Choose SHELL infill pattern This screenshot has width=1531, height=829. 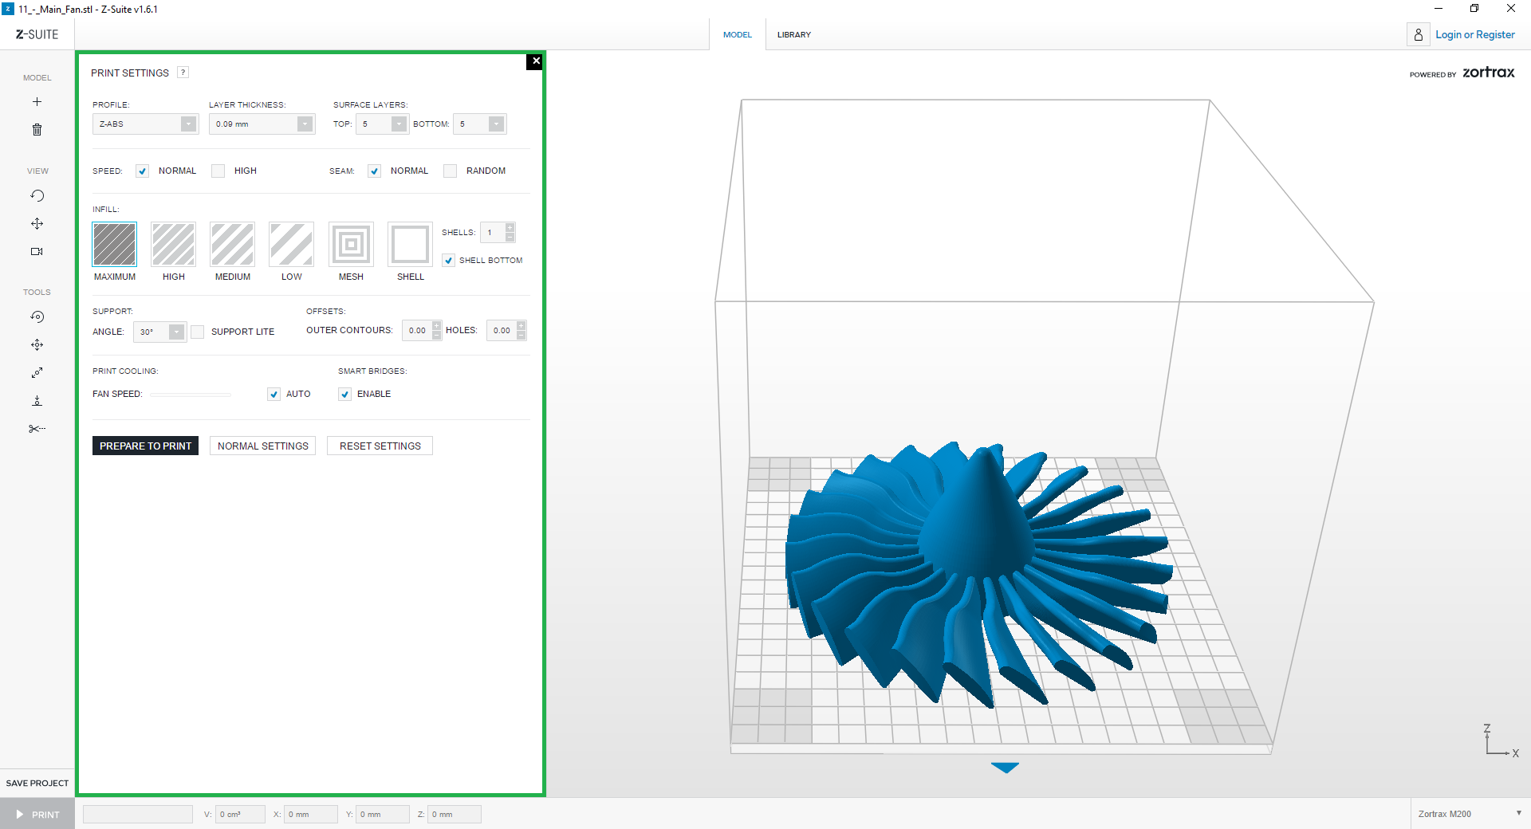[x=410, y=244]
